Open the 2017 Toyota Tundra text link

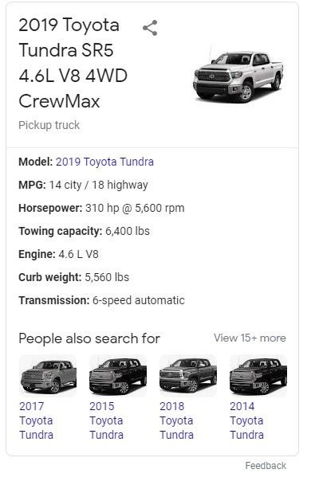36,420
